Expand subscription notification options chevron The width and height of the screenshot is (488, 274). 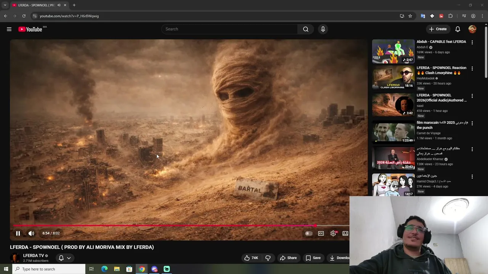[69, 258]
